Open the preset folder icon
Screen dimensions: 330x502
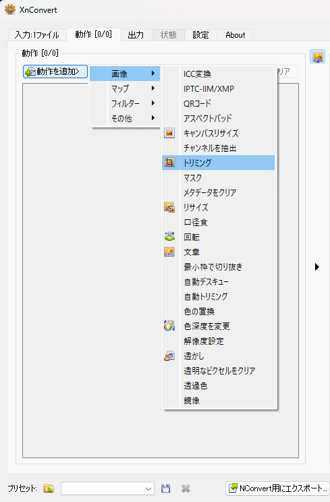point(49,489)
